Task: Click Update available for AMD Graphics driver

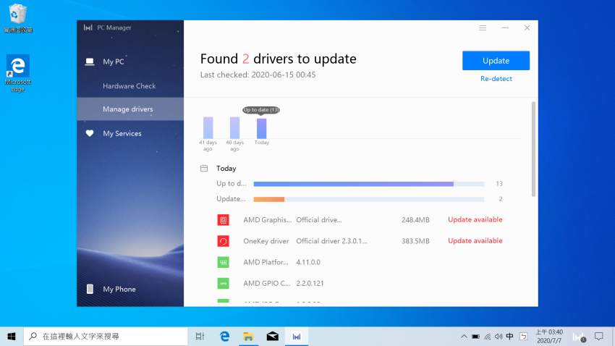Action: point(475,219)
